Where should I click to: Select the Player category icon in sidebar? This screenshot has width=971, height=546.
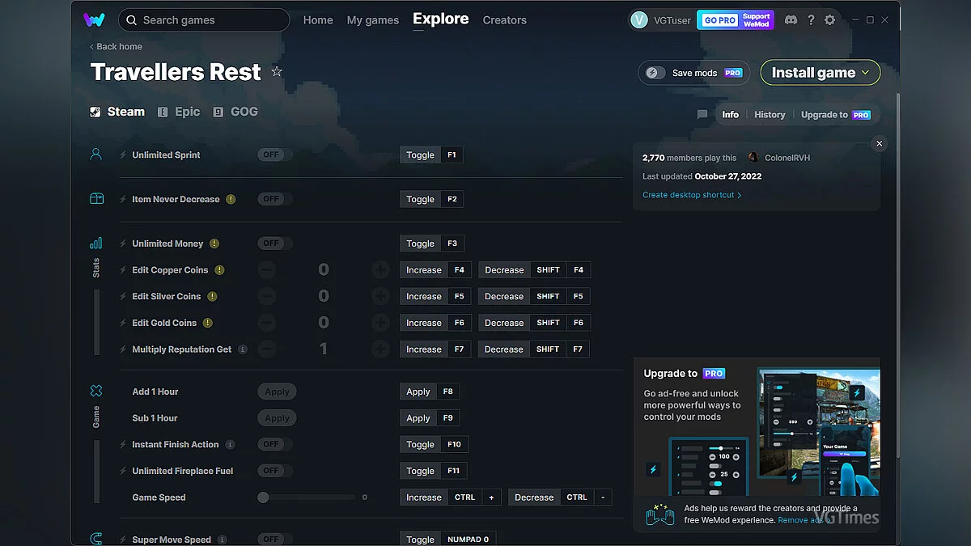(x=96, y=154)
